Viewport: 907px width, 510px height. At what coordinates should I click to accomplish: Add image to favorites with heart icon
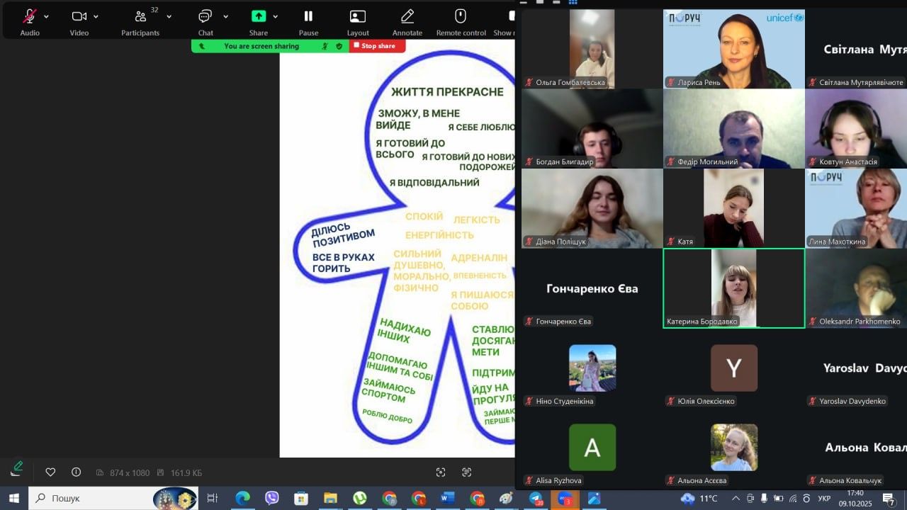point(50,472)
